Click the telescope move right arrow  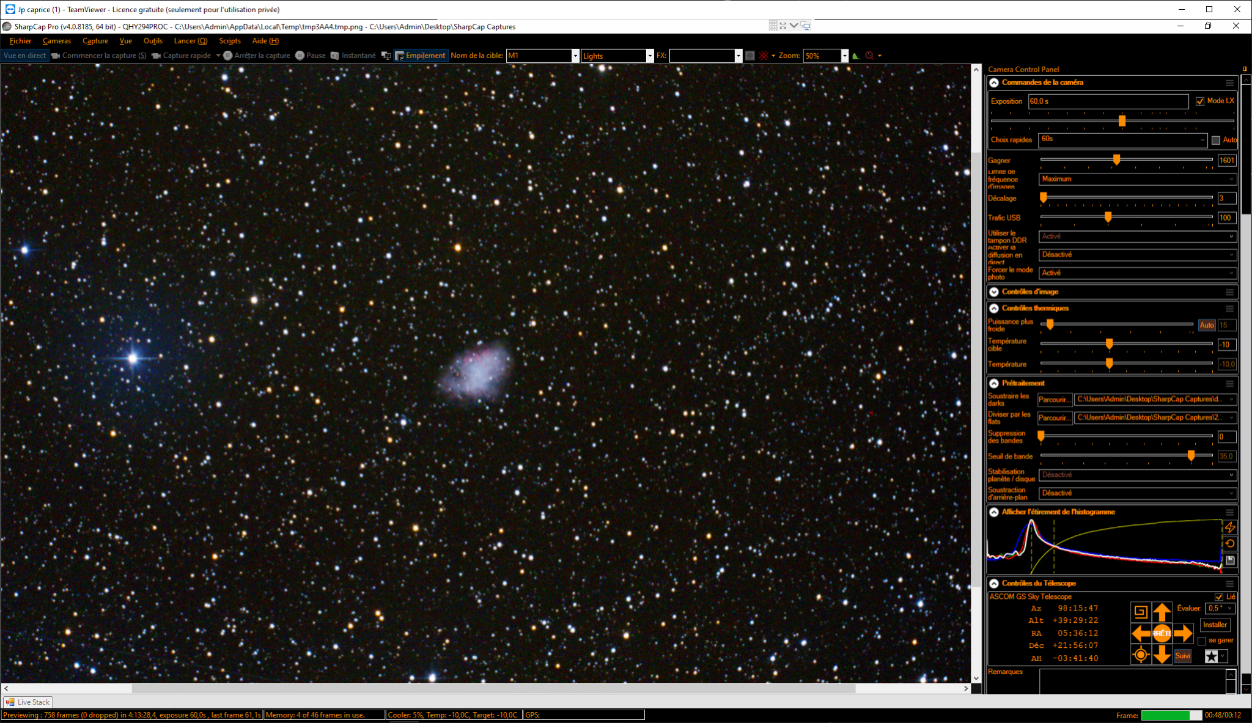(x=1184, y=633)
